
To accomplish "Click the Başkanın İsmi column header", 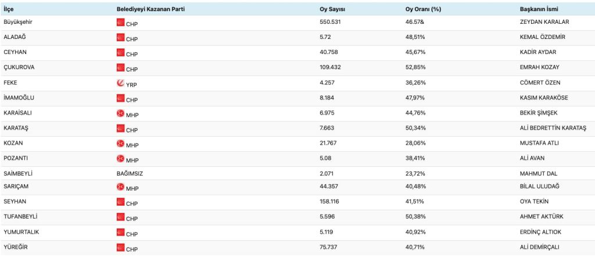I will point(540,9).
